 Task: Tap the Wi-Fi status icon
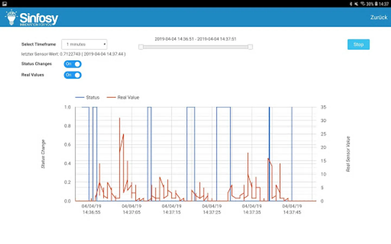[362, 4]
